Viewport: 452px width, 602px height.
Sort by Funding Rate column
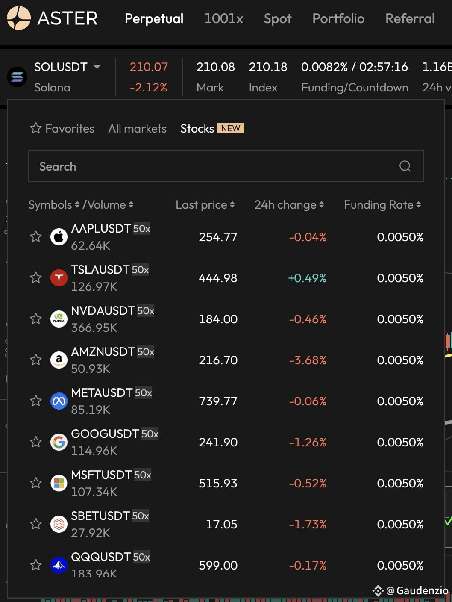pyautogui.click(x=382, y=205)
